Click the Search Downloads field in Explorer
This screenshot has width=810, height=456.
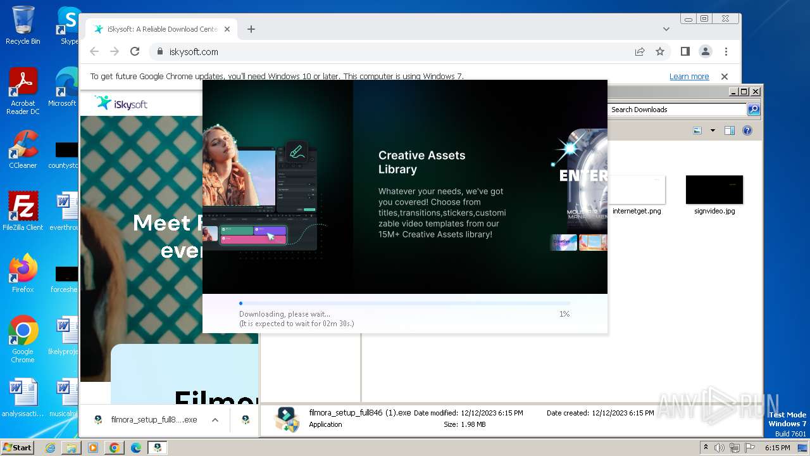[x=677, y=110]
